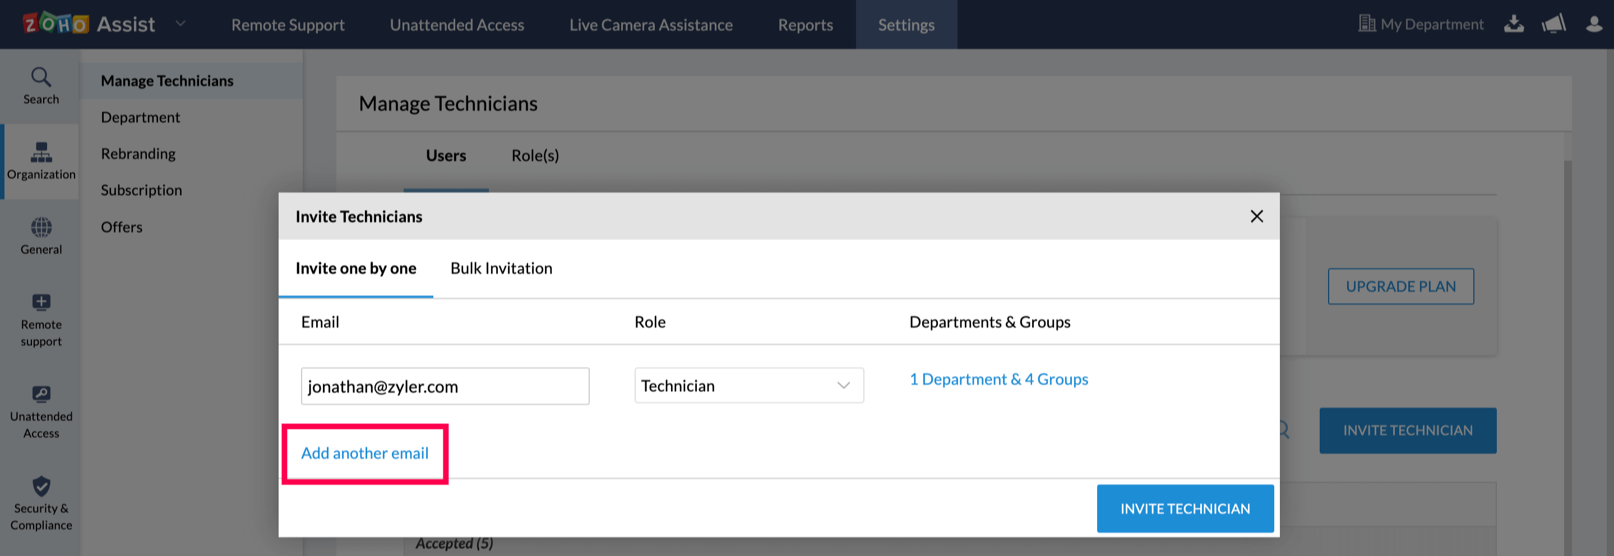The width and height of the screenshot is (1614, 556).
Task: Open Unattended Access sidebar icon
Action: 41,411
